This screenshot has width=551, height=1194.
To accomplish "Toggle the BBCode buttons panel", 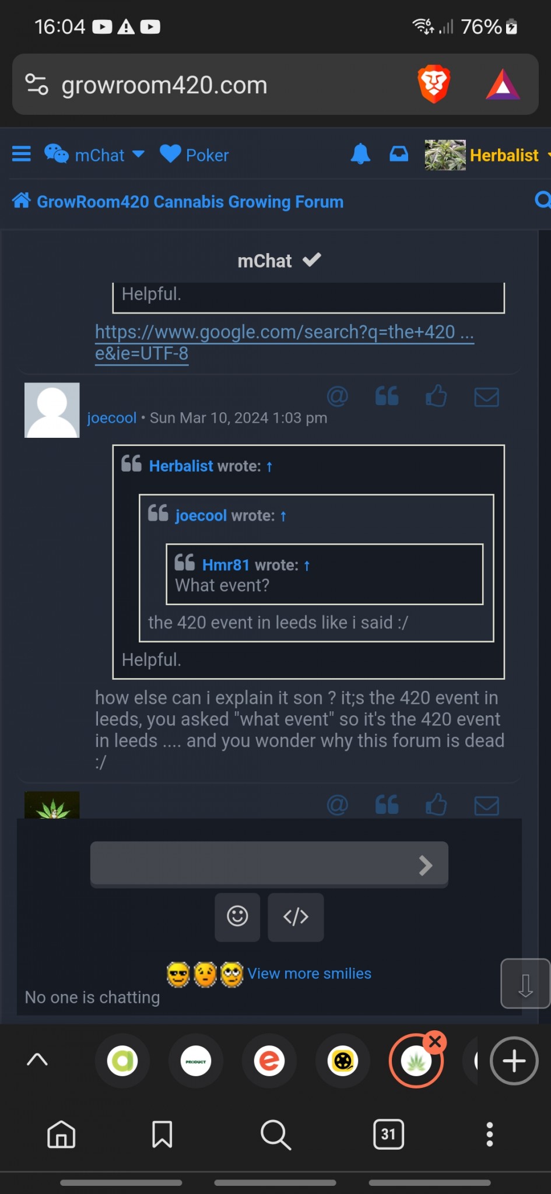I will pos(296,917).
